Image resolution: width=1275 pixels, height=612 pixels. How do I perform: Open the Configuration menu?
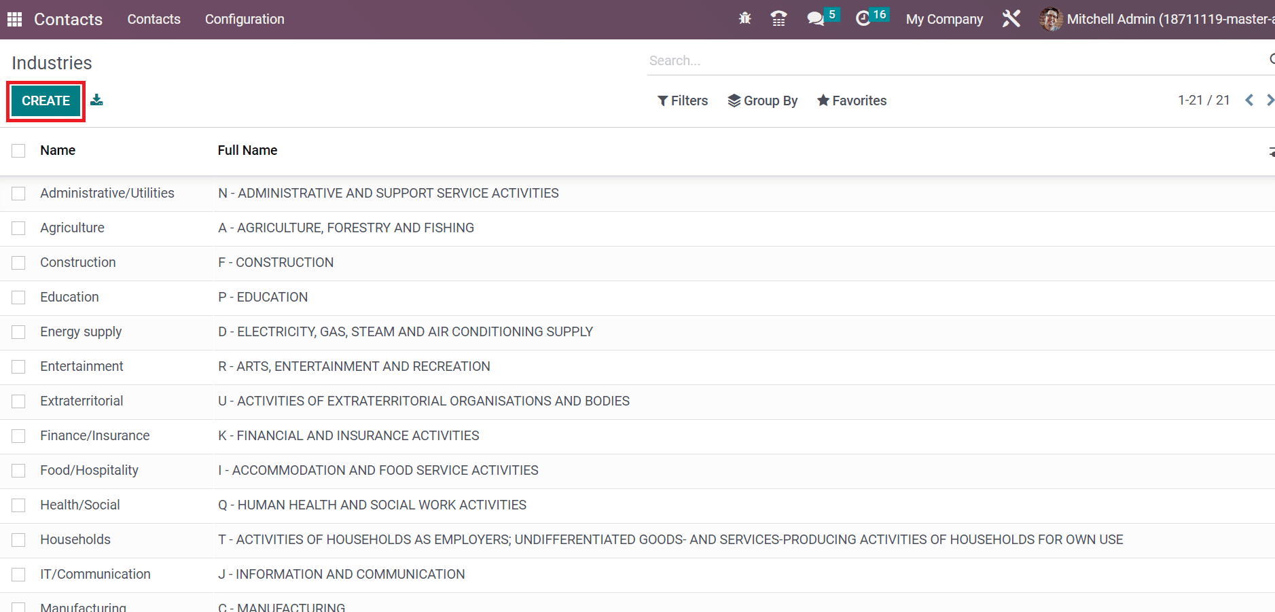[x=245, y=19]
